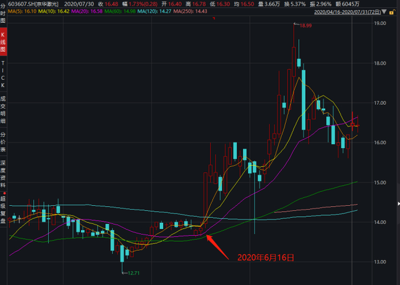Open the 超级复盘 super review tab
Image resolution: width=400 pixels, height=285 pixels.
tap(3, 209)
